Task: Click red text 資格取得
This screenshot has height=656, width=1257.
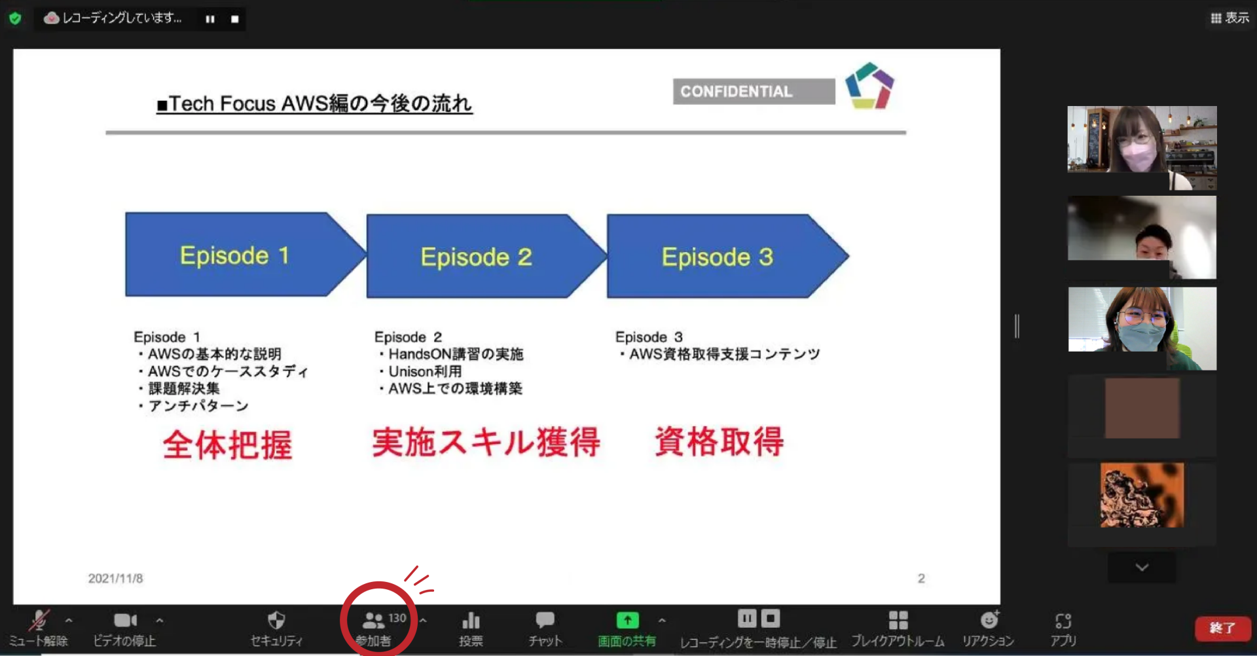Action: pyautogui.click(x=719, y=442)
